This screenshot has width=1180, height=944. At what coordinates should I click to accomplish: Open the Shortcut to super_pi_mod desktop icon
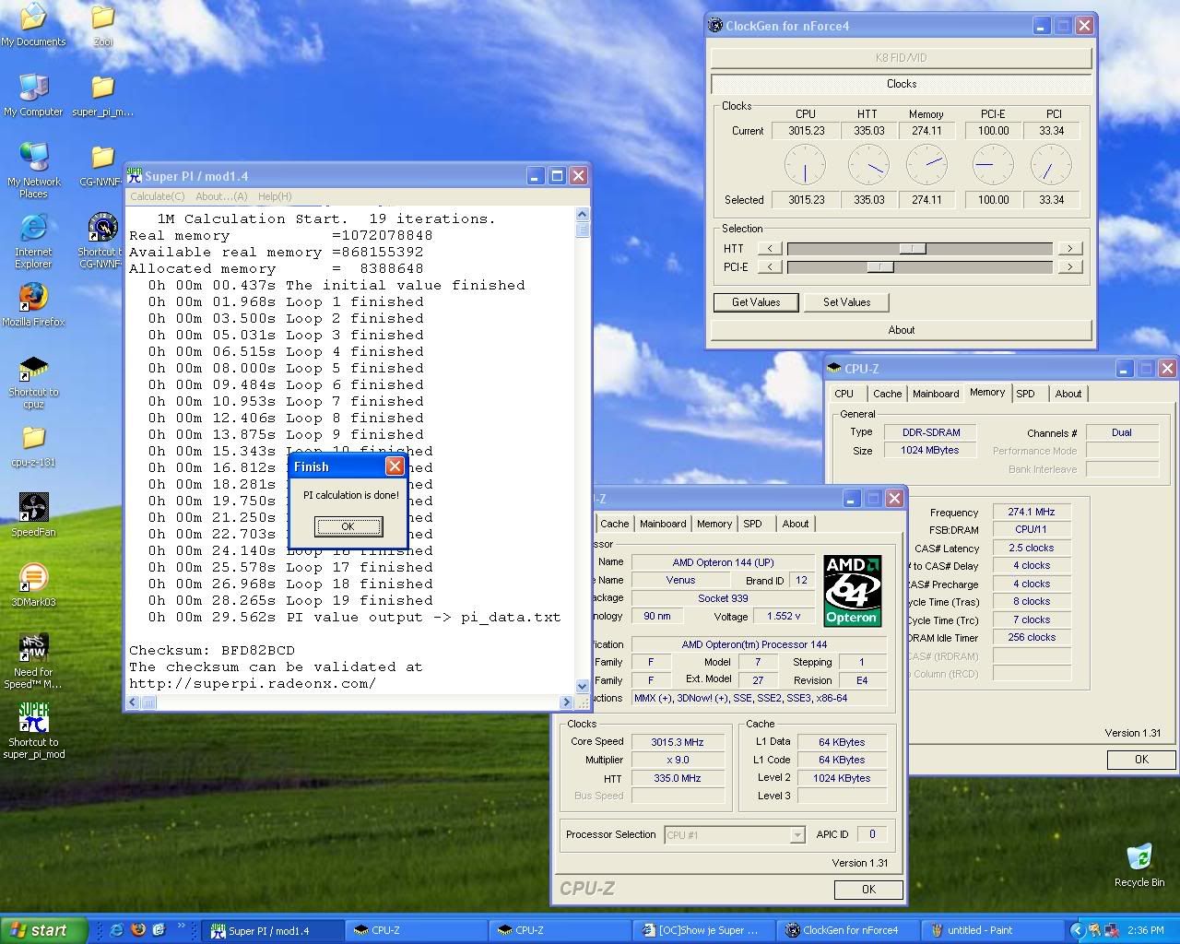point(33,730)
